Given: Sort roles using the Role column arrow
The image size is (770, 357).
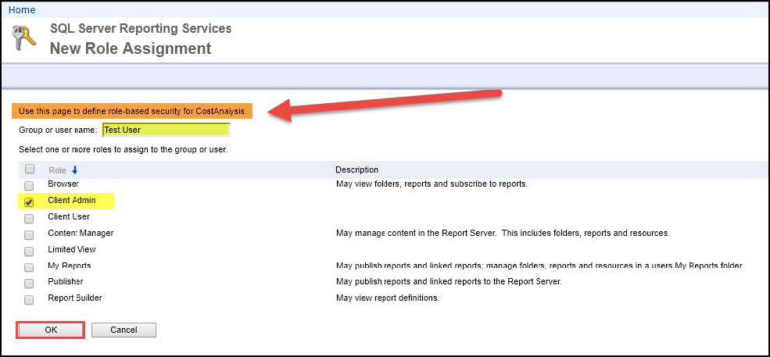Looking at the screenshot, I should tap(74, 170).
